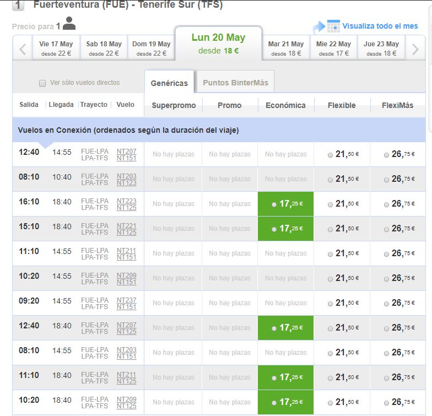
Task: Select Mar 21 May date tab
Action: click(285, 48)
